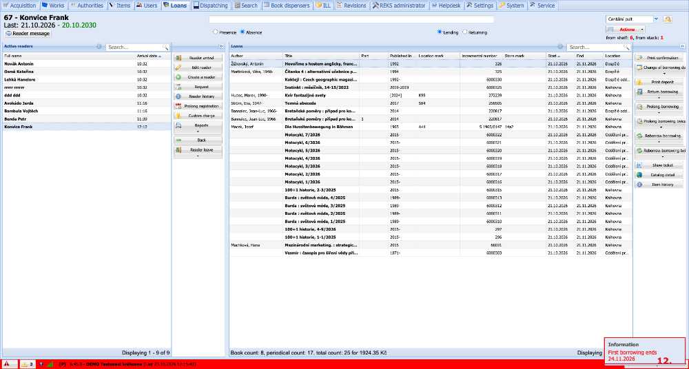Select the Returning radio button
The height and width of the screenshot is (369, 689).
[465, 32]
